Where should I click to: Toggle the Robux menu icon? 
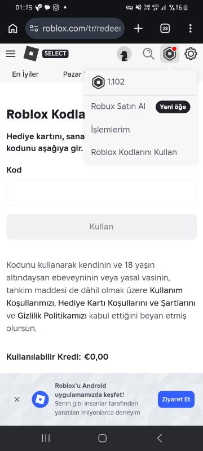[170, 54]
